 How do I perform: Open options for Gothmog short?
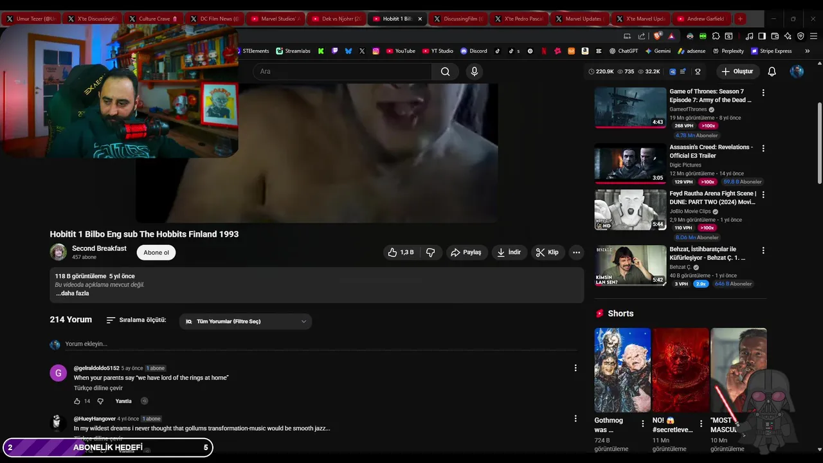coord(643,424)
